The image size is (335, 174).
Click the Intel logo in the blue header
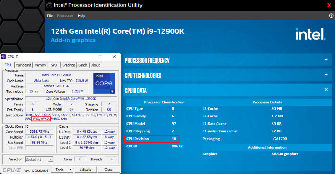point(310,34)
